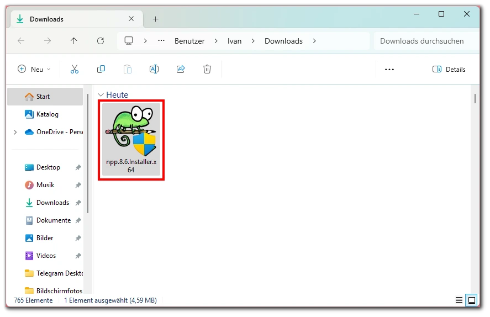The width and height of the screenshot is (490, 317).
Task: Show hidden breadcrumb path with ellipsis
Action: click(161, 41)
